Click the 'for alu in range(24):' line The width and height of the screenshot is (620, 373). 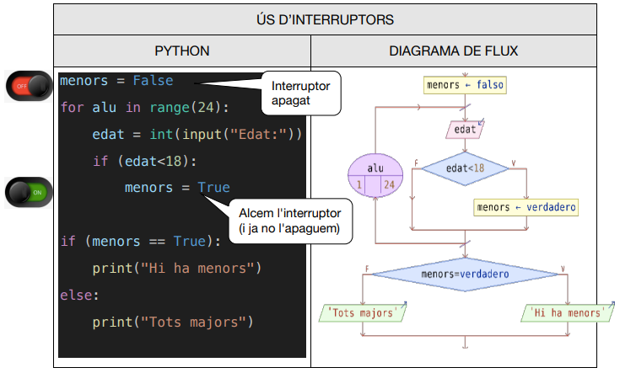coord(144,108)
